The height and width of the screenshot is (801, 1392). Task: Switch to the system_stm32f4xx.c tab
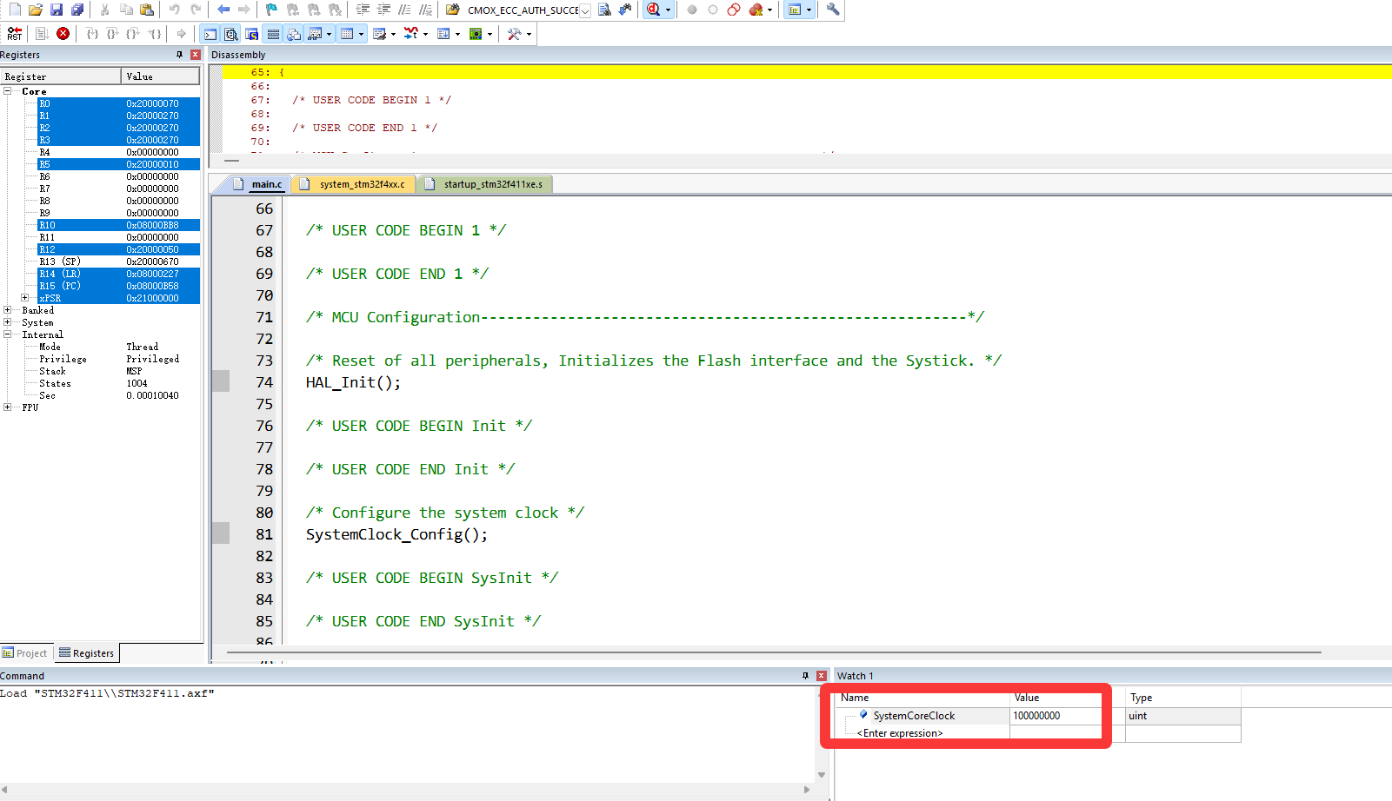point(361,184)
